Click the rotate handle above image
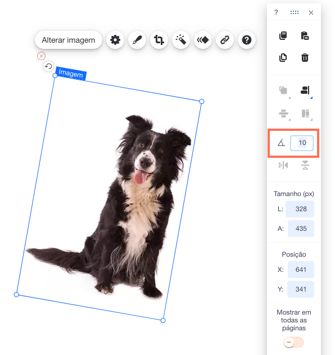This screenshot has height=355, width=335. click(x=48, y=66)
